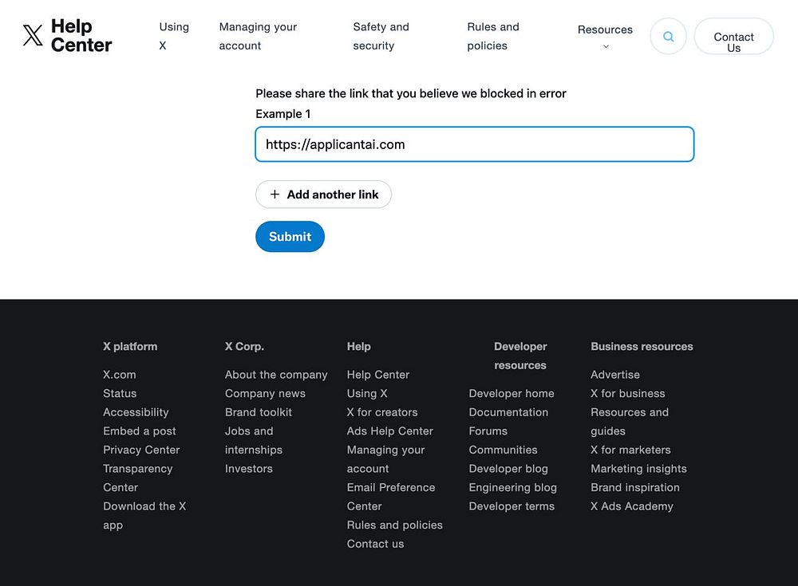Screen dimensions: 798x586
Task: Focus the Example 1 link field
Action: [x=474, y=144]
